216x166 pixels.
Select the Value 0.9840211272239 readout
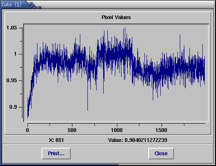[x=137, y=140]
